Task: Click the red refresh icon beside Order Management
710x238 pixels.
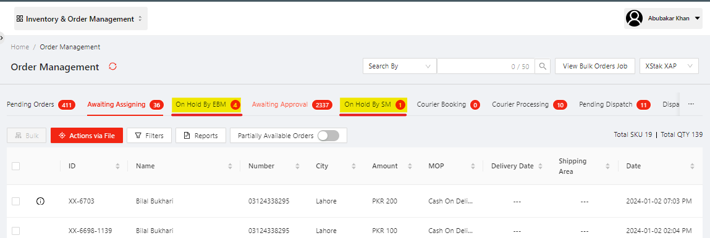Action: click(112, 67)
